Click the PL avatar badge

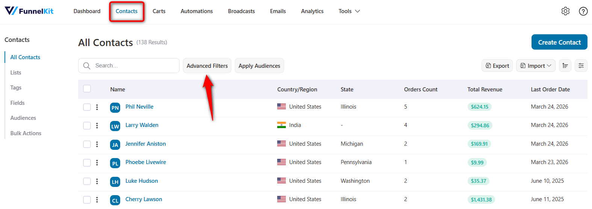click(115, 163)
